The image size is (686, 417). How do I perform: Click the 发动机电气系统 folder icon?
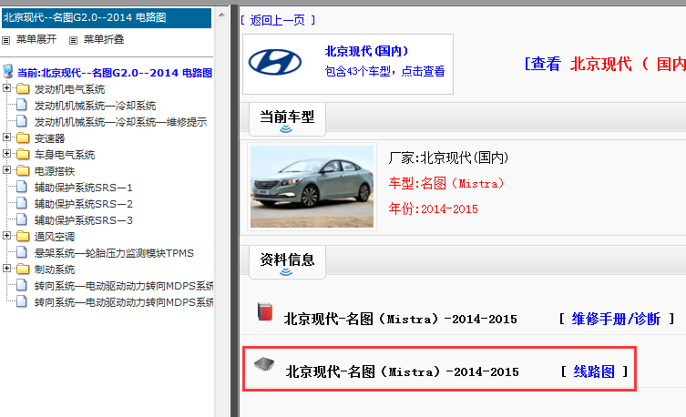click(23, 89)
